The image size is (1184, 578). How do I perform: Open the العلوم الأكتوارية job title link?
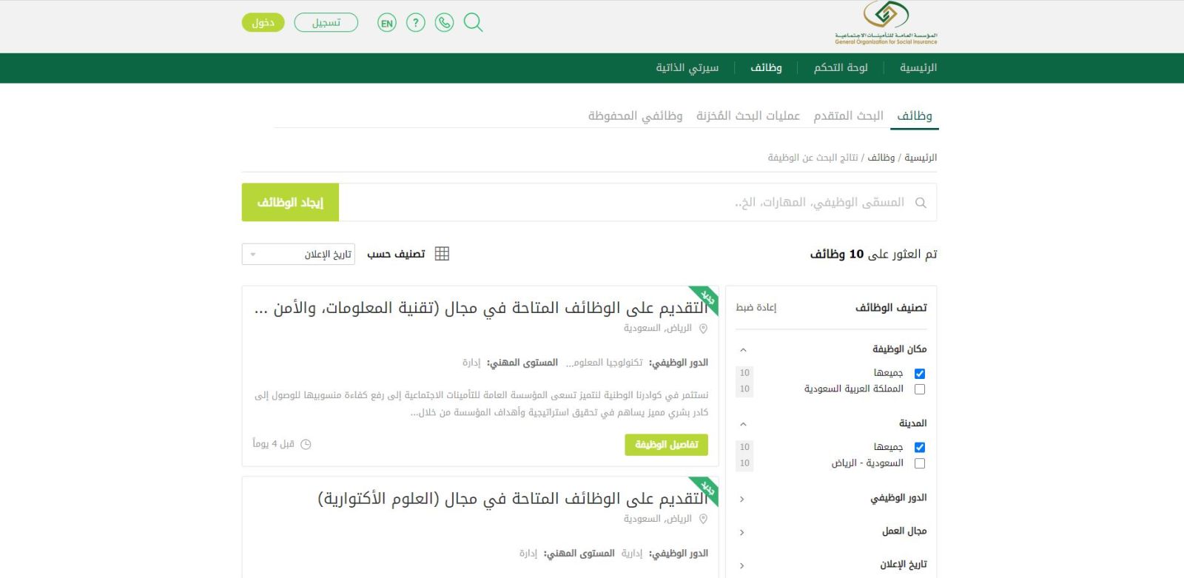pos(513,500)
